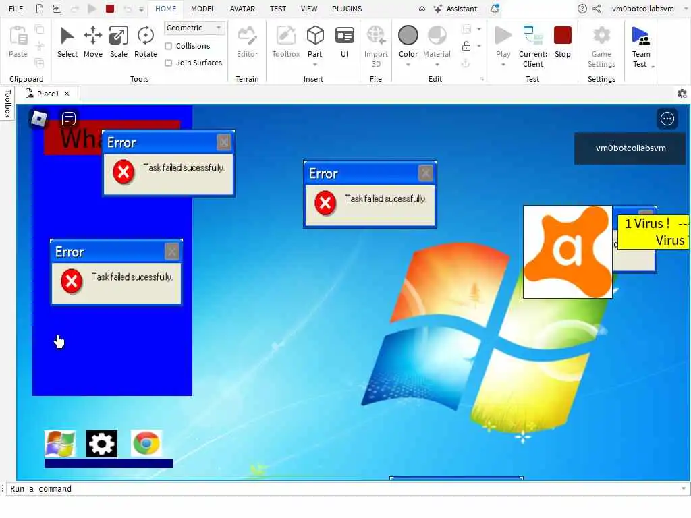The width and height of the screenshot is (691, 518).
Task: Switch to the HOME tab
Action: [166, 9]
